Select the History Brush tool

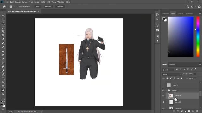click(x=3, y=55)
